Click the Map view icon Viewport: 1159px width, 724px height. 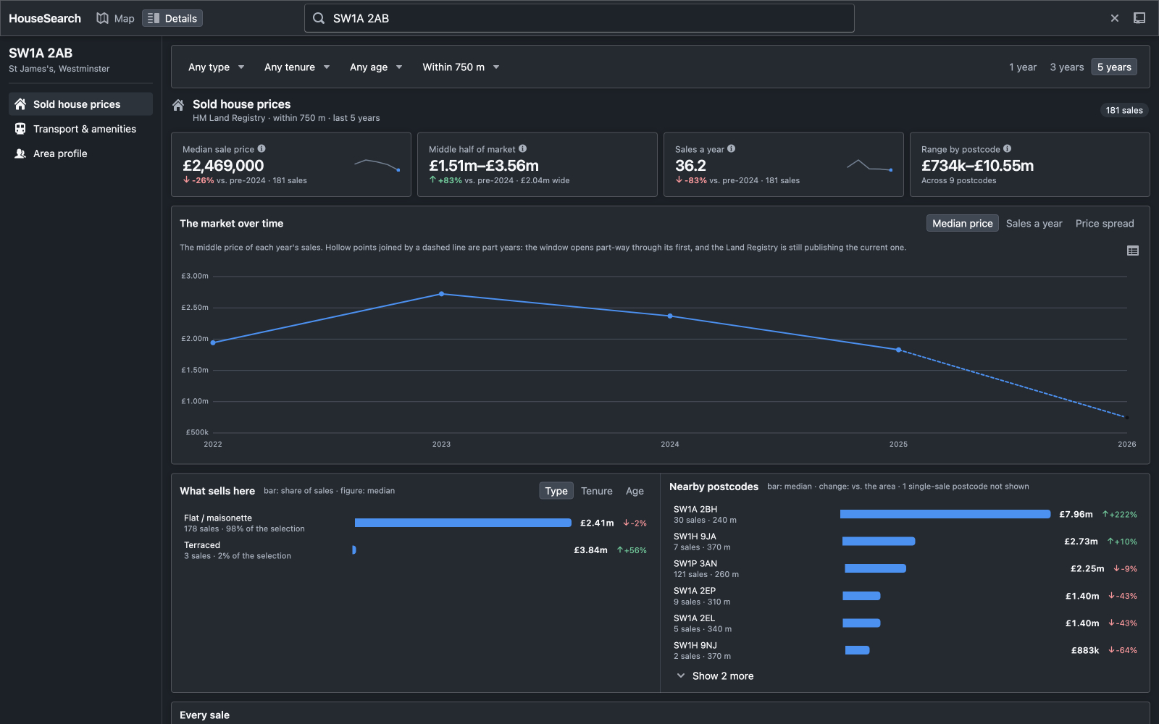click(x=102, y=18)
